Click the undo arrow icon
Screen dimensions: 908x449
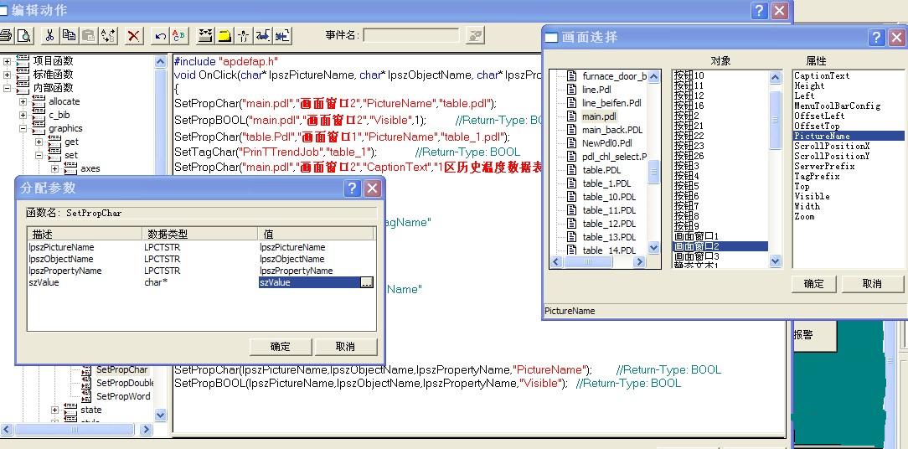click(160, 35)
